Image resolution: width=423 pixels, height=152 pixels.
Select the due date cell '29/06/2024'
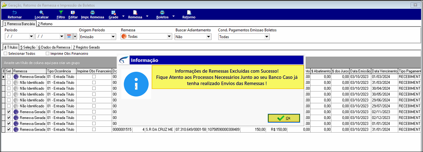[384, 100]
